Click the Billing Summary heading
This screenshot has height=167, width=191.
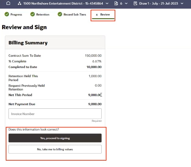tap(28, 43)
